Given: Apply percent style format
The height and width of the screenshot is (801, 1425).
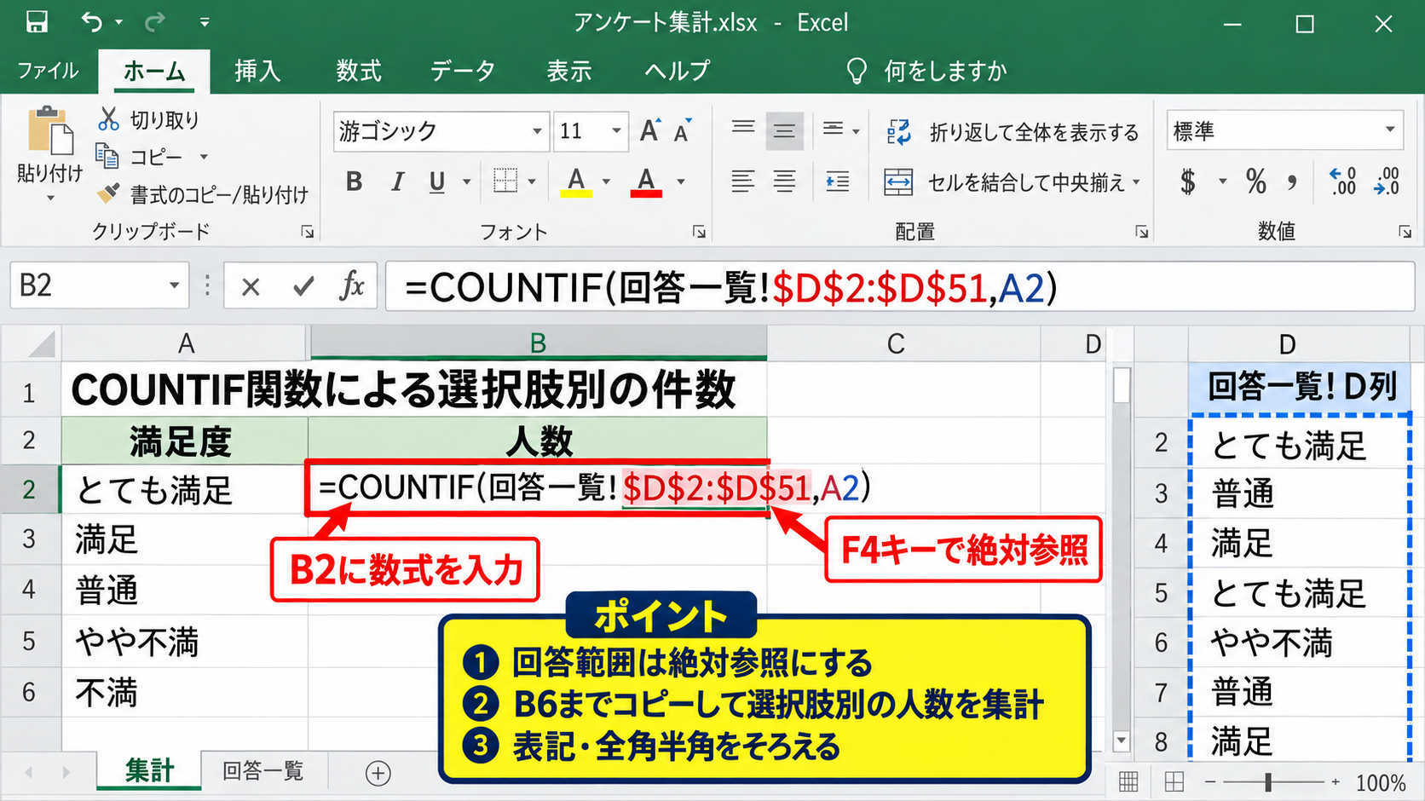Looking at the screenshot, I should [x=1255, y=181].
